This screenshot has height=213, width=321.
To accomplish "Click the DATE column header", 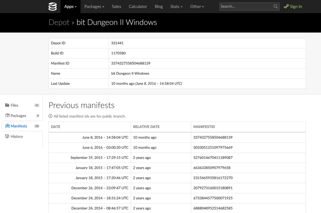I will (x=90, y=127).
